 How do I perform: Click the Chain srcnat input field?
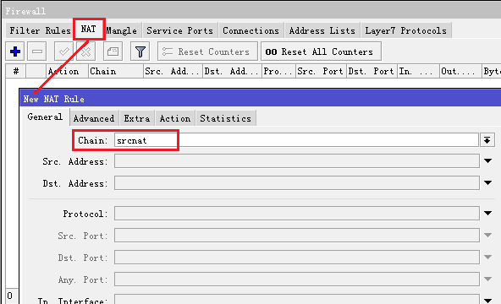(296, 140)
